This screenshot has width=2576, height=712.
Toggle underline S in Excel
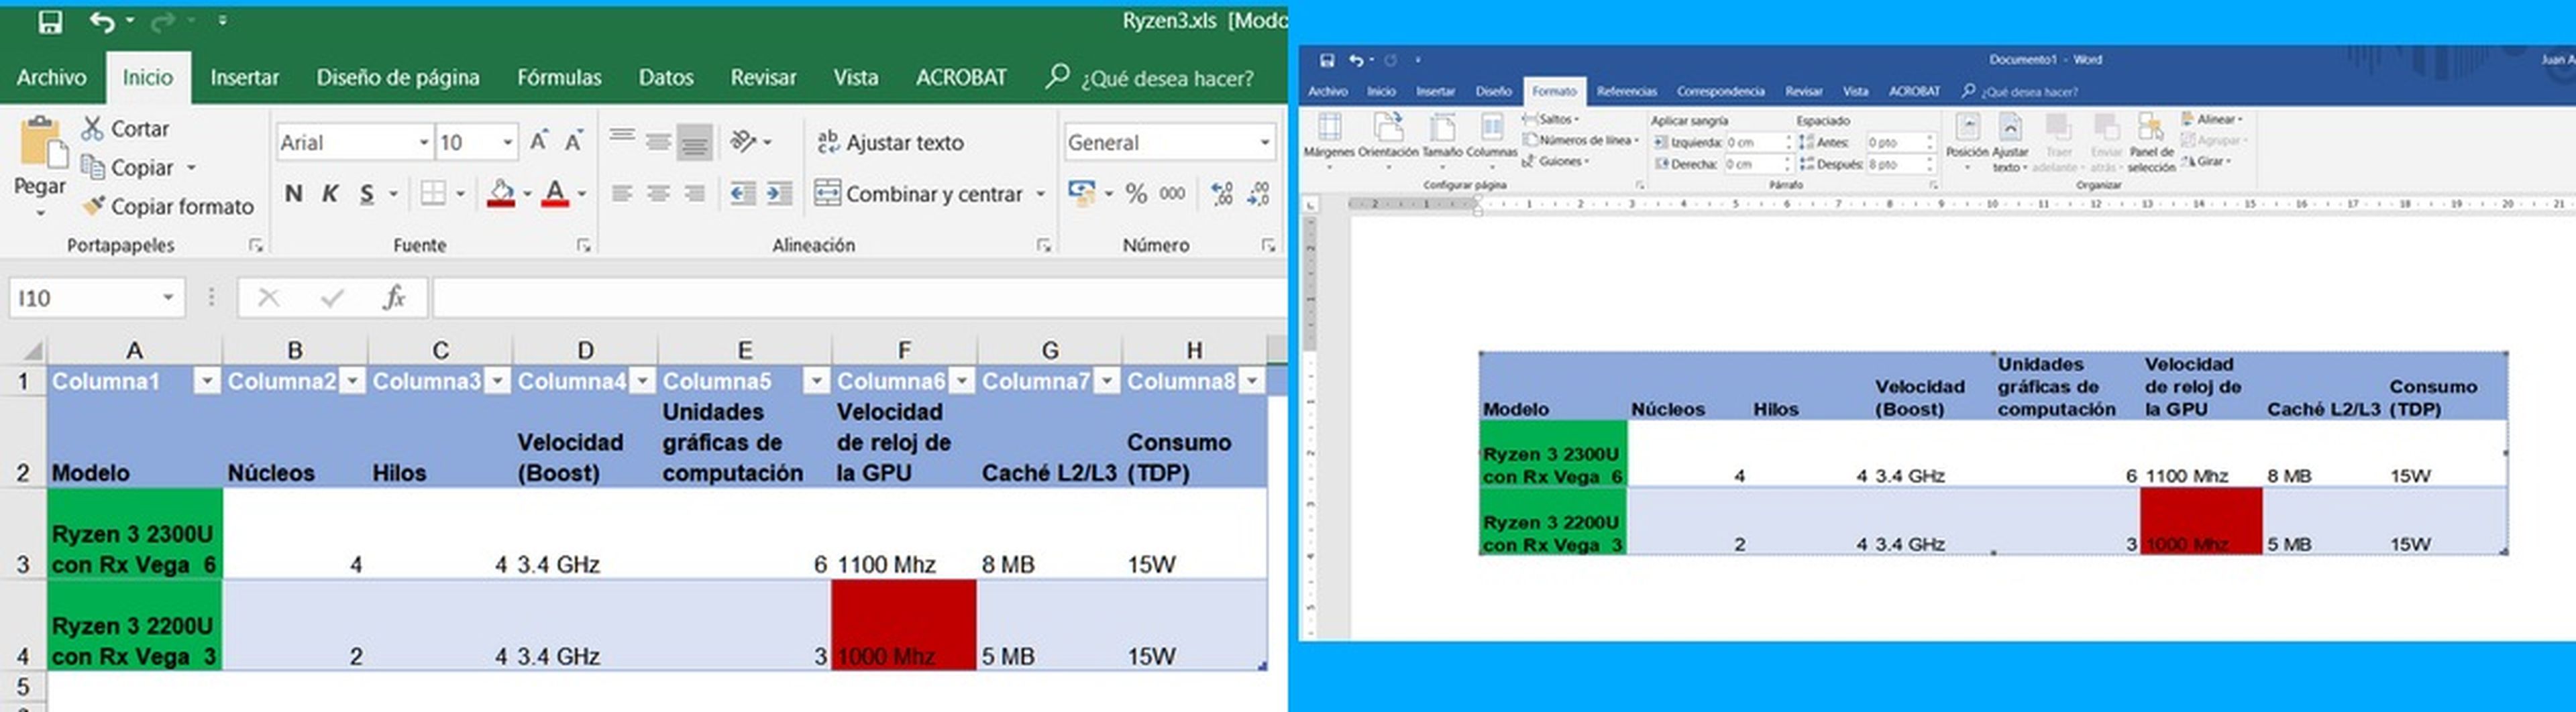367,193
